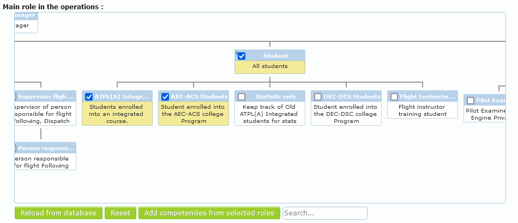Screen dimensions: 518x223
Task: Click the DEC-DCS Students node title
Action: 352,97
